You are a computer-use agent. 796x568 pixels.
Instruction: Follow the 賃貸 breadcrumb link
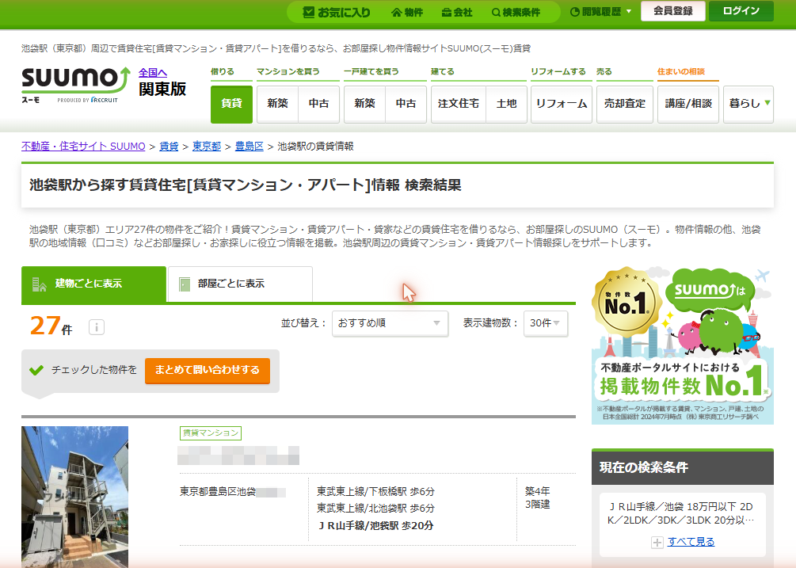pyautogui.click(x=169, y=147)
